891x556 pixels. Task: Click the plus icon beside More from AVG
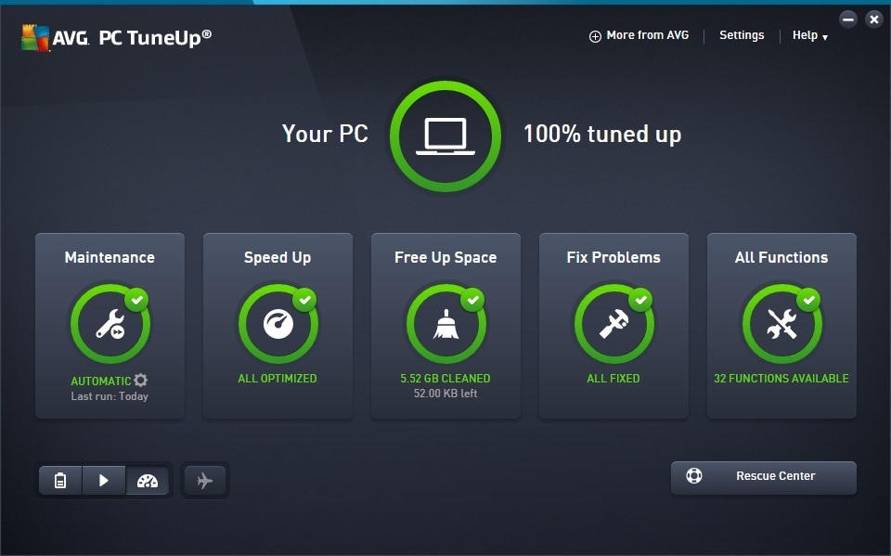pyautogui.click(x=595, y=36)
